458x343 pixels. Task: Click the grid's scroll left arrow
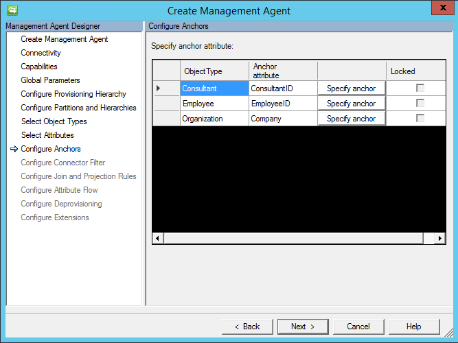coord(158,238)
